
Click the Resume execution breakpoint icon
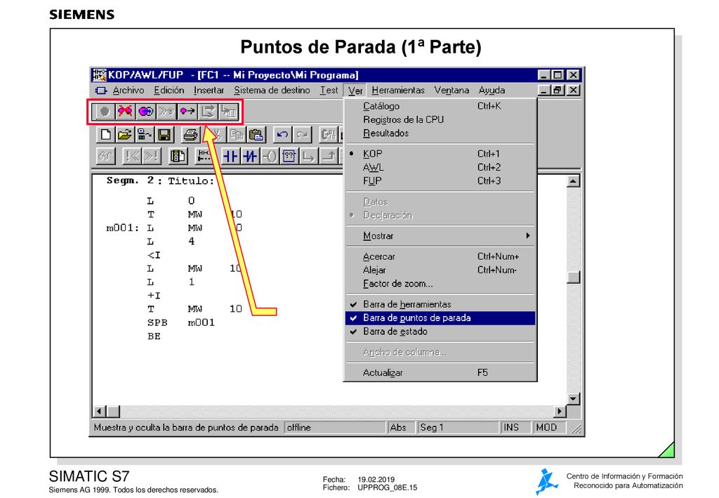tap(187, 112)
